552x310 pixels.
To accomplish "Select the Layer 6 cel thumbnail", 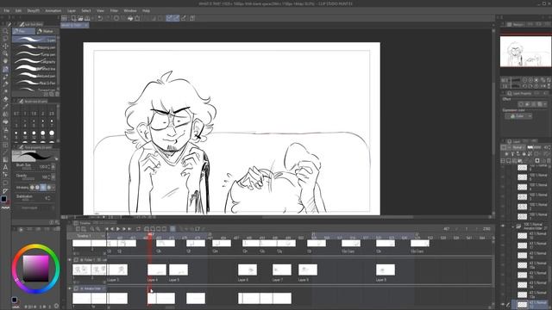I will click(x=248, y=270).
